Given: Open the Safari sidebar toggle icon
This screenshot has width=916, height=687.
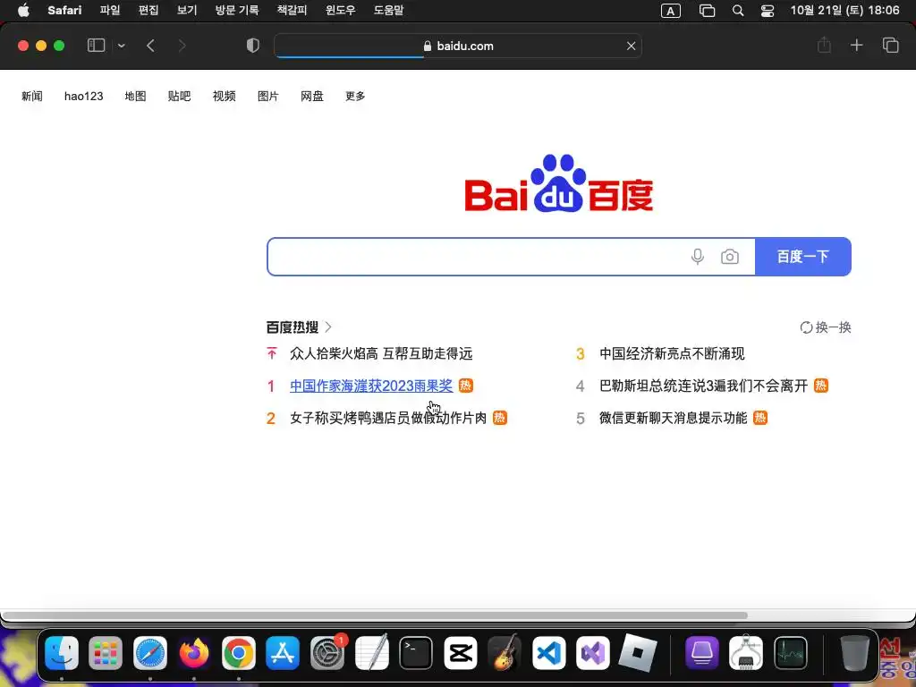Looking at the screenshot, I should (x=96, y=46).
